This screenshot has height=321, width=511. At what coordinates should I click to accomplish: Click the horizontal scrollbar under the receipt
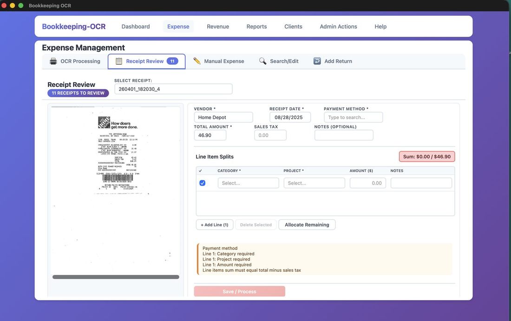pyautogui.click(x=115, y=276)
